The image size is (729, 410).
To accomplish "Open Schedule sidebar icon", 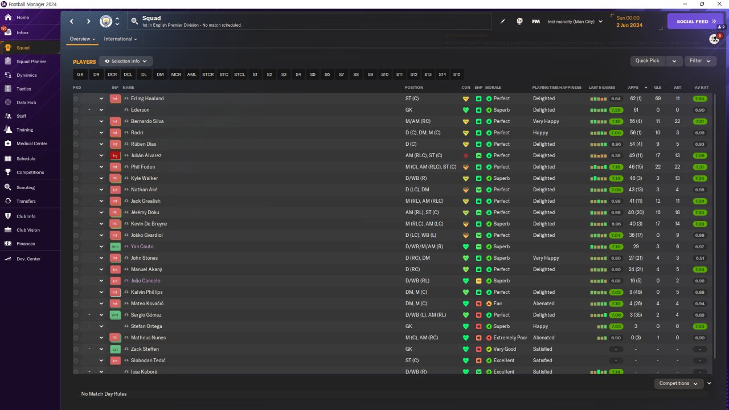I will (x=8, y=159).
